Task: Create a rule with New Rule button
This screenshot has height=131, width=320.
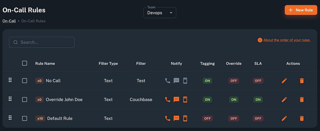Action: pos(301,10)
